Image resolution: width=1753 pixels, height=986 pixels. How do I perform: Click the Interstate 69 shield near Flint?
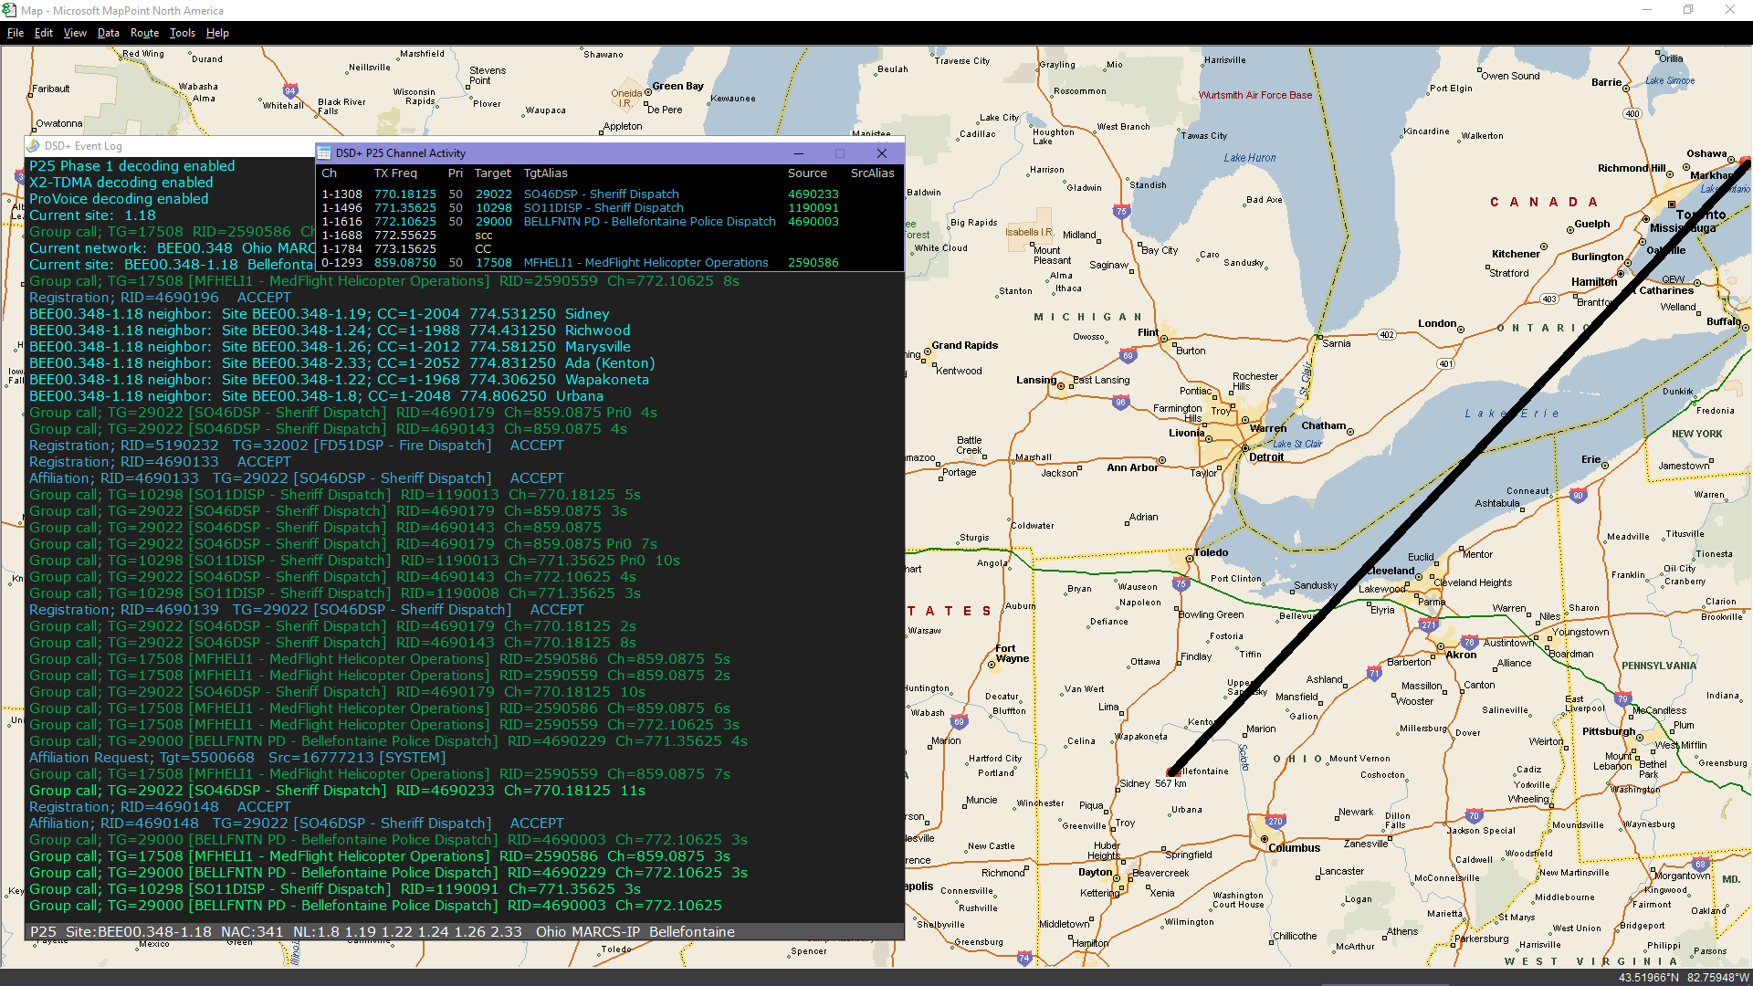[x=1128, y=356]
